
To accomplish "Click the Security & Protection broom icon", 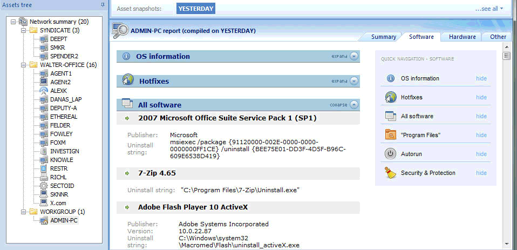I will (391, 173).
